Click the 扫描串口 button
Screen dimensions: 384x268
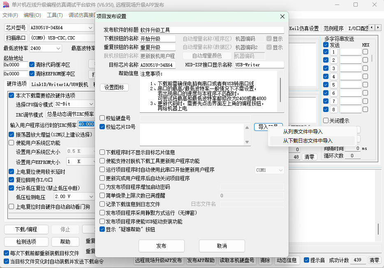16,38
